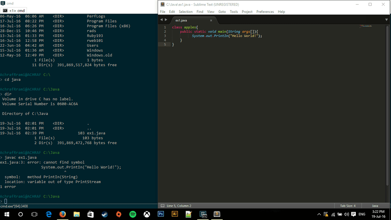Open the Java syntax selector in status bar
The height and width of the screenshot is (220, 391).
[375, 206]
